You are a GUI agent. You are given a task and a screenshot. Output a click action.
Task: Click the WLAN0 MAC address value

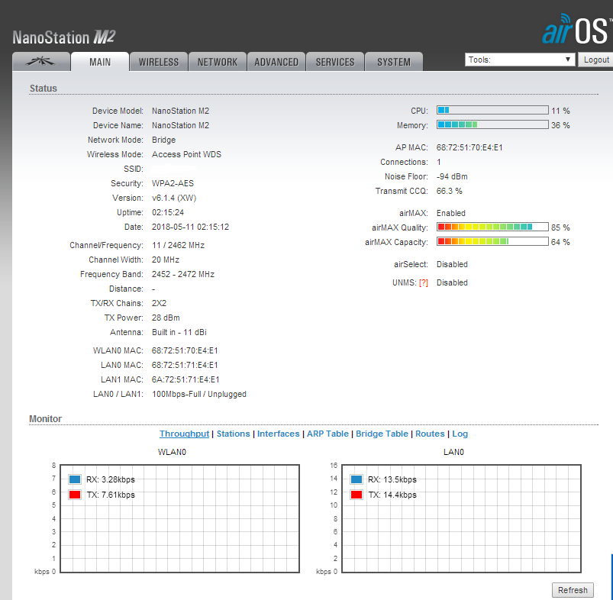[185, 350]
